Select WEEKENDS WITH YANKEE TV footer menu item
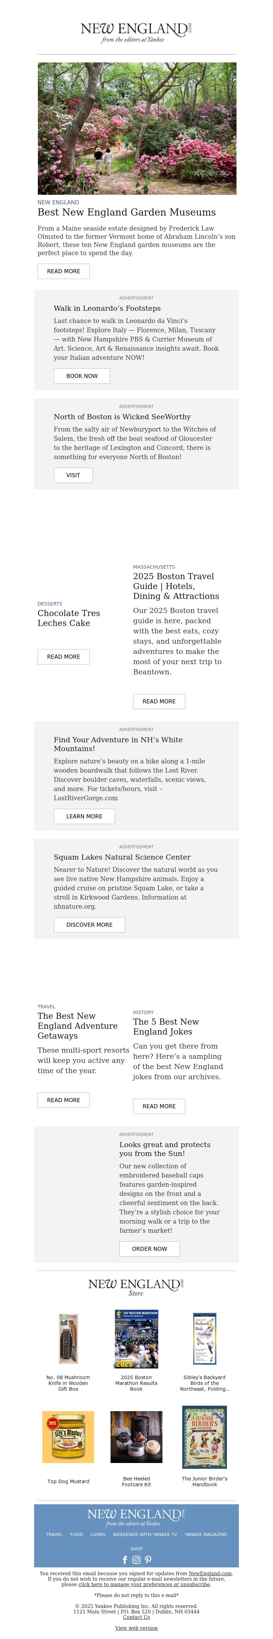The width and height of the screenshot is (273, 1639). tap(145, 1535)
